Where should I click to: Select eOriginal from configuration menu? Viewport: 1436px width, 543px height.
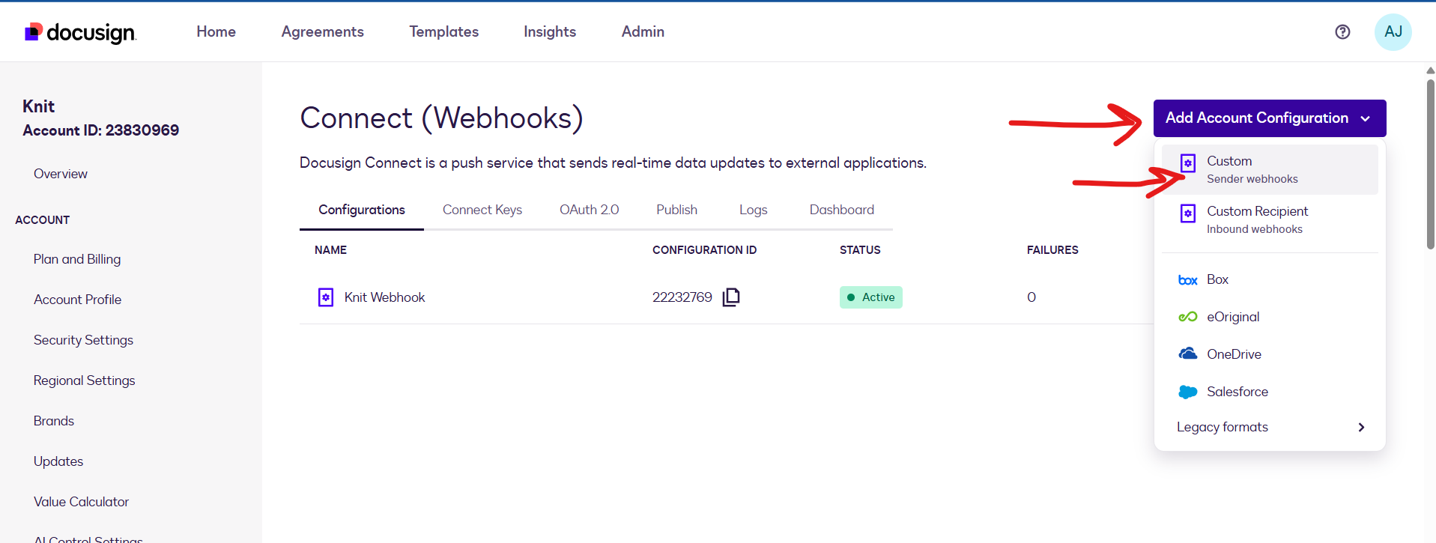[1270, 317]
